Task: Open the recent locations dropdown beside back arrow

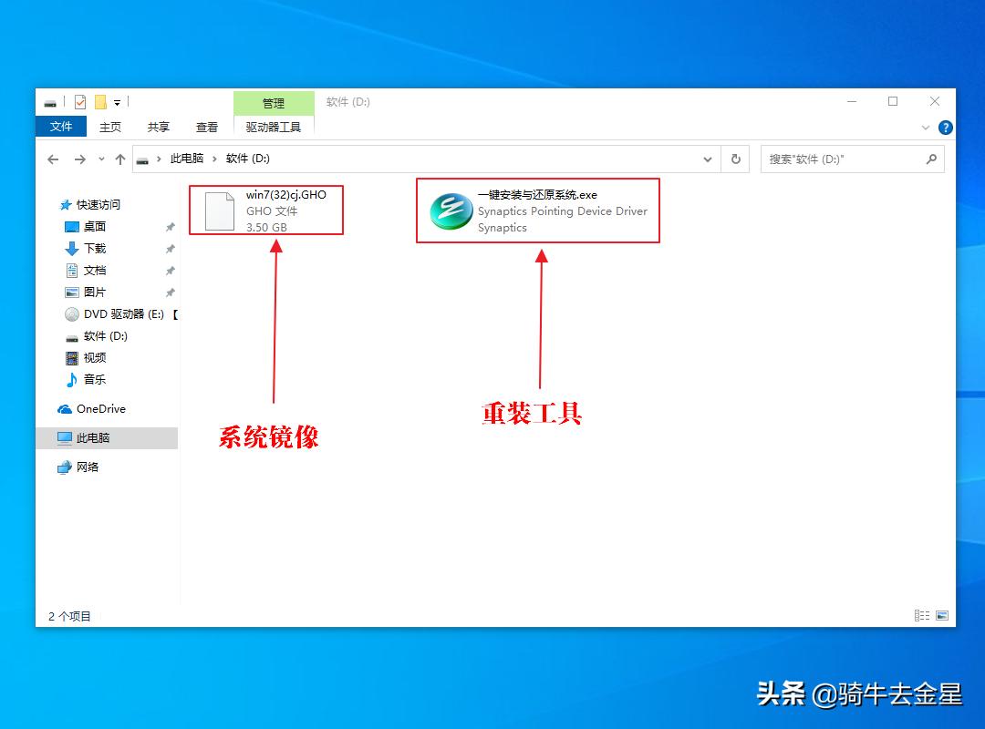Action: tap(100, 159)
